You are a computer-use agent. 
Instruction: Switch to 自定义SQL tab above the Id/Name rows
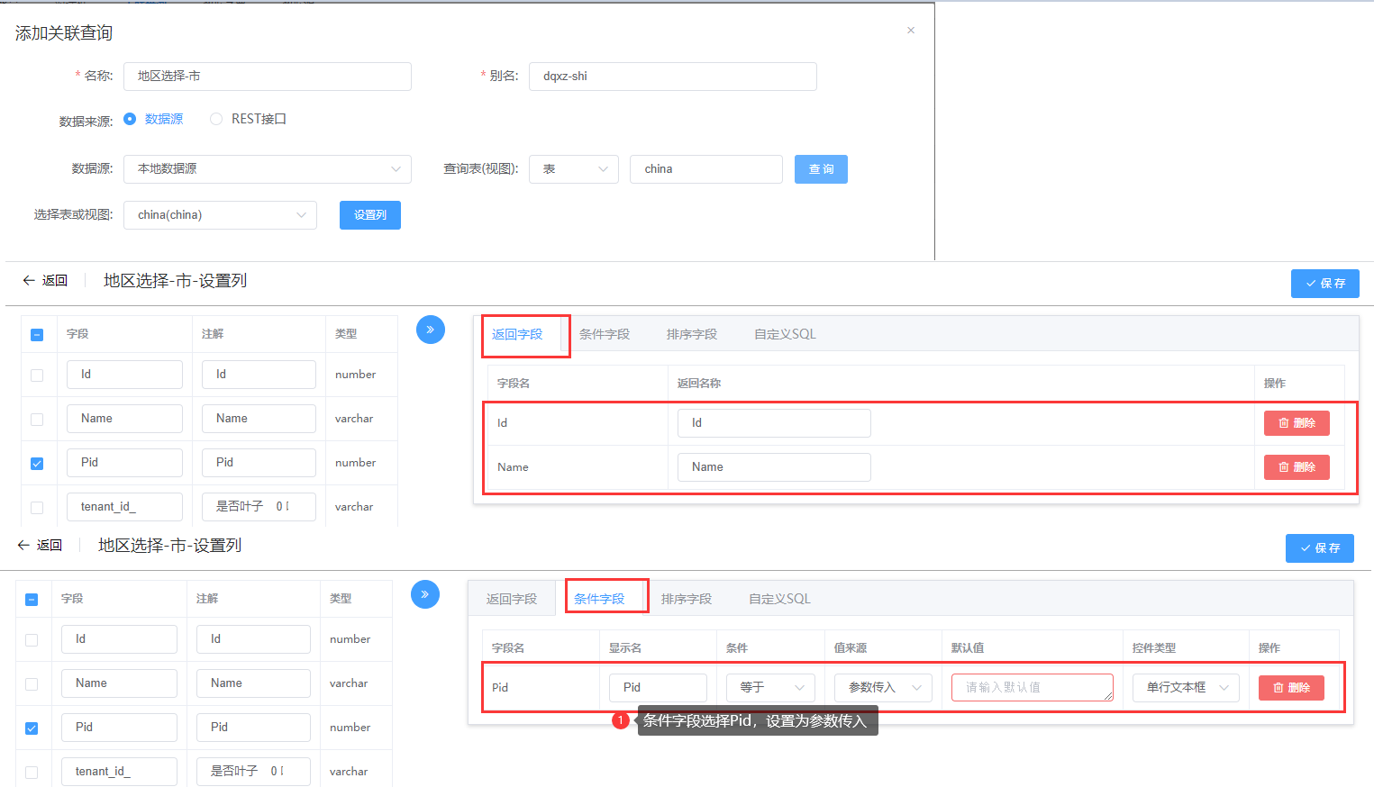tap(785, 334)
